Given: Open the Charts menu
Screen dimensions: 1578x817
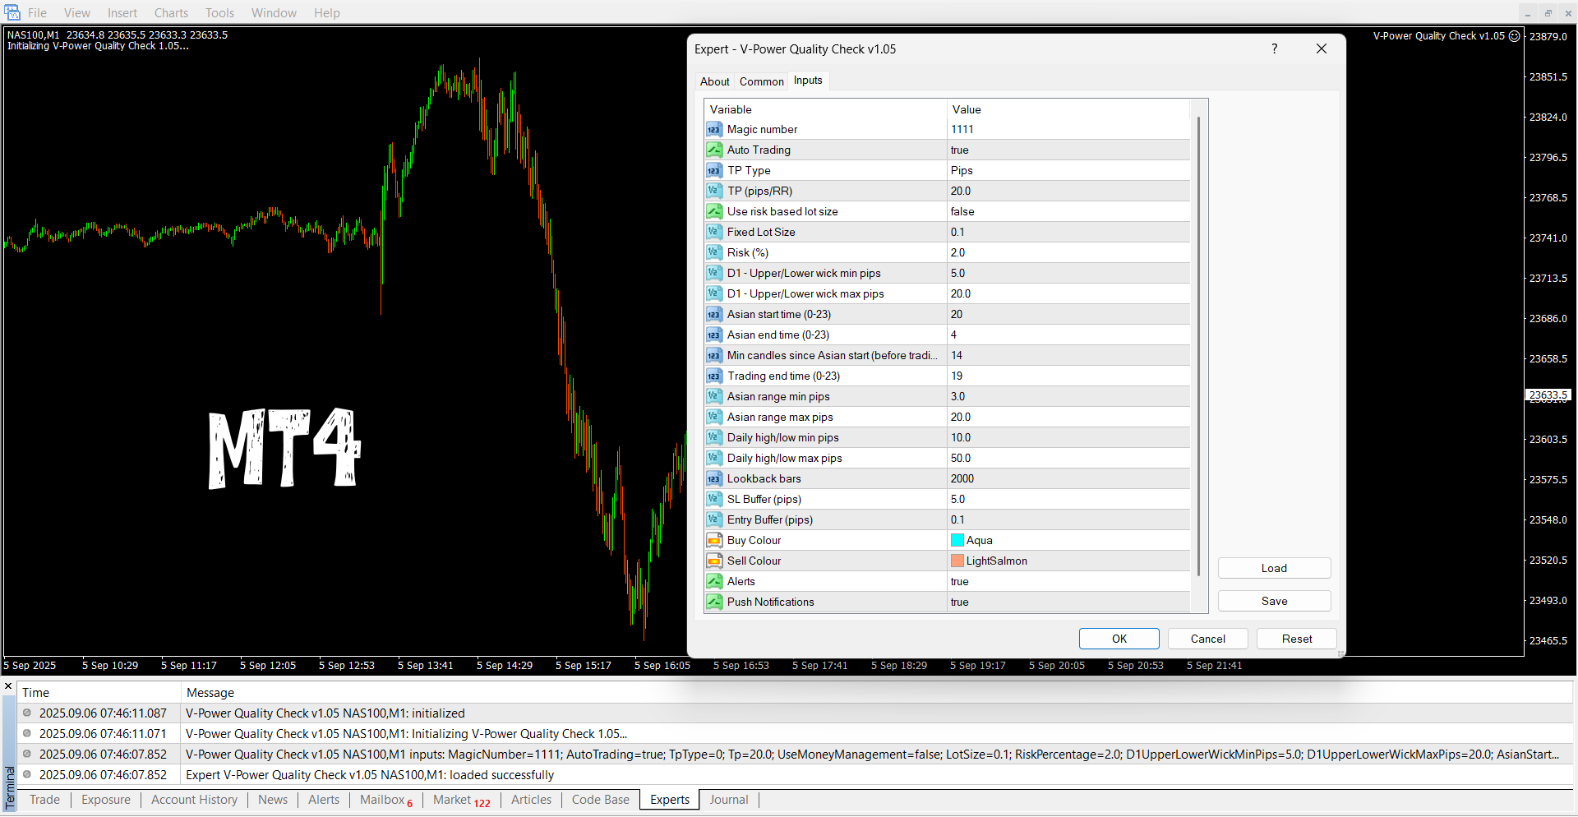Looking at the screenshot, I should click(x=171, y=13).
